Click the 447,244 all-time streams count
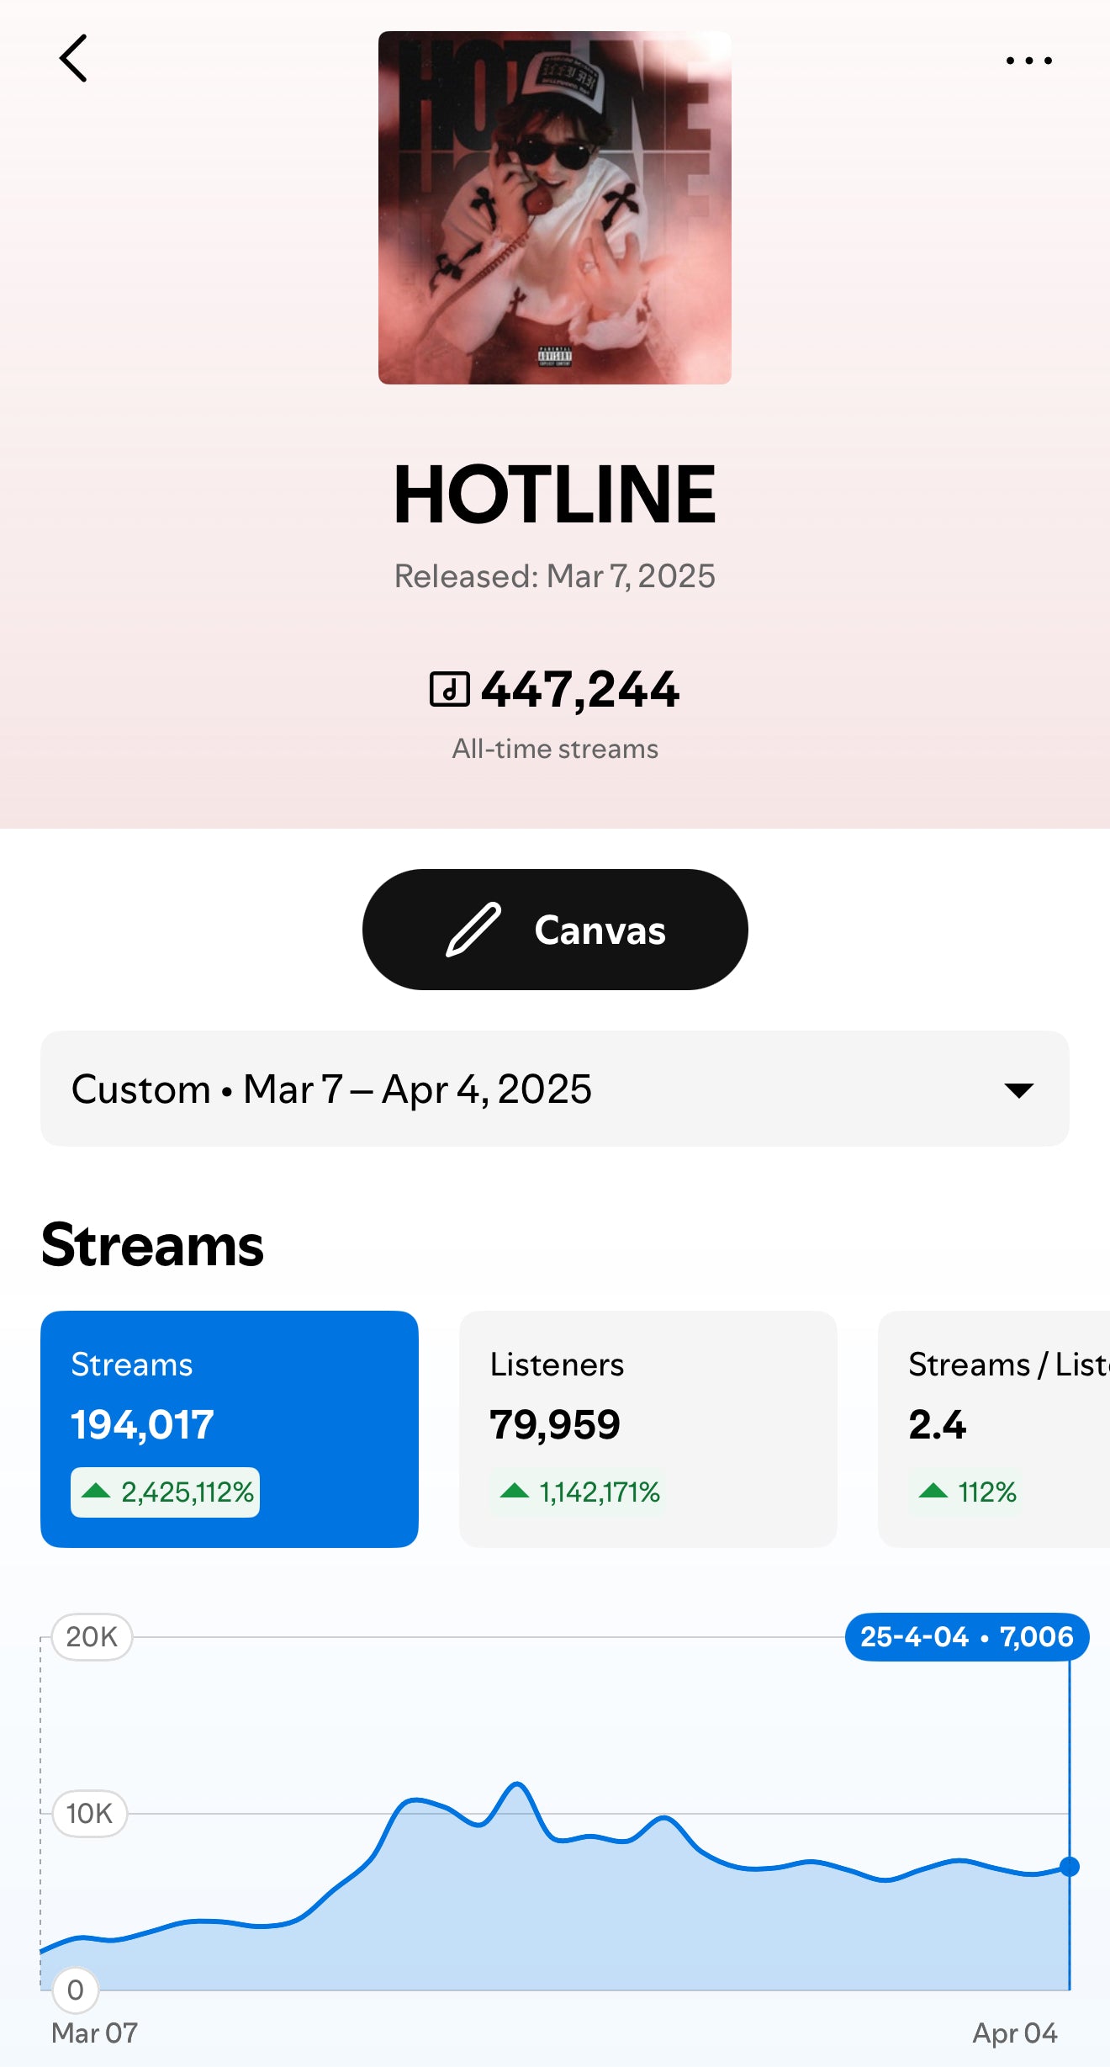1110x2067 pixels. click(x=580, y=690)
